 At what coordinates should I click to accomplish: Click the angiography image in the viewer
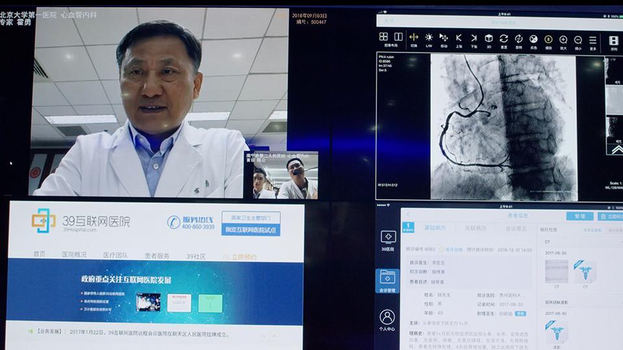504,127
